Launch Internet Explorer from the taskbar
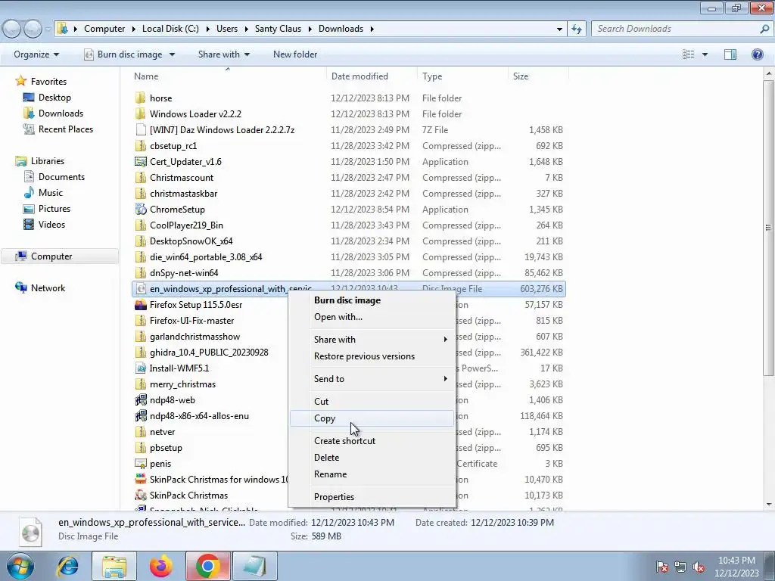The image size is (775, 581). click(67, 566)
